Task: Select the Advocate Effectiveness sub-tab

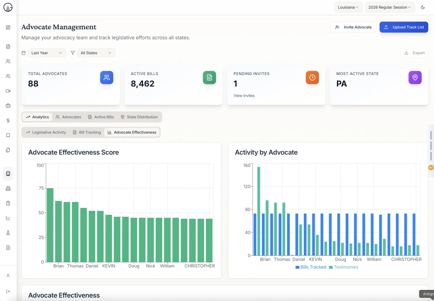Action: [x=132, y=132]
